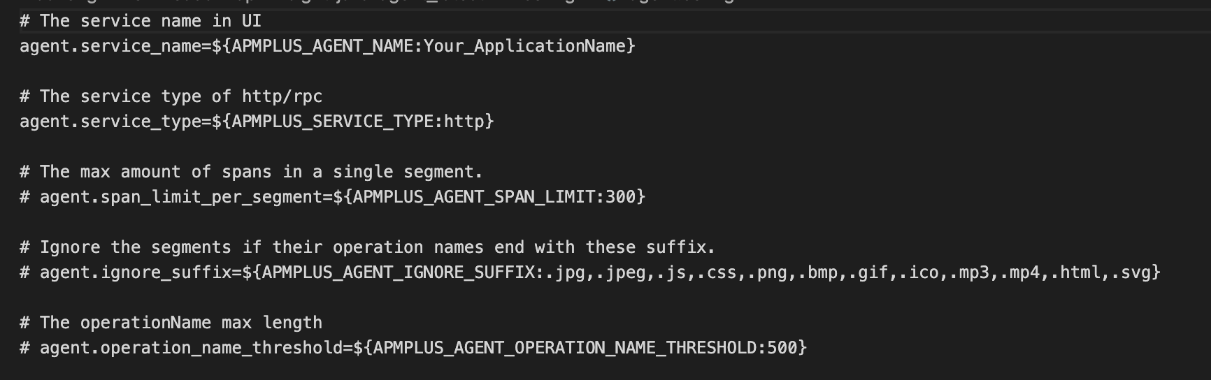Click the 300 span limit value

(620, 197)
